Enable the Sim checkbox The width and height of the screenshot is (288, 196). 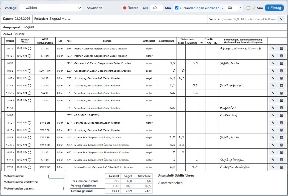point(248,8)
